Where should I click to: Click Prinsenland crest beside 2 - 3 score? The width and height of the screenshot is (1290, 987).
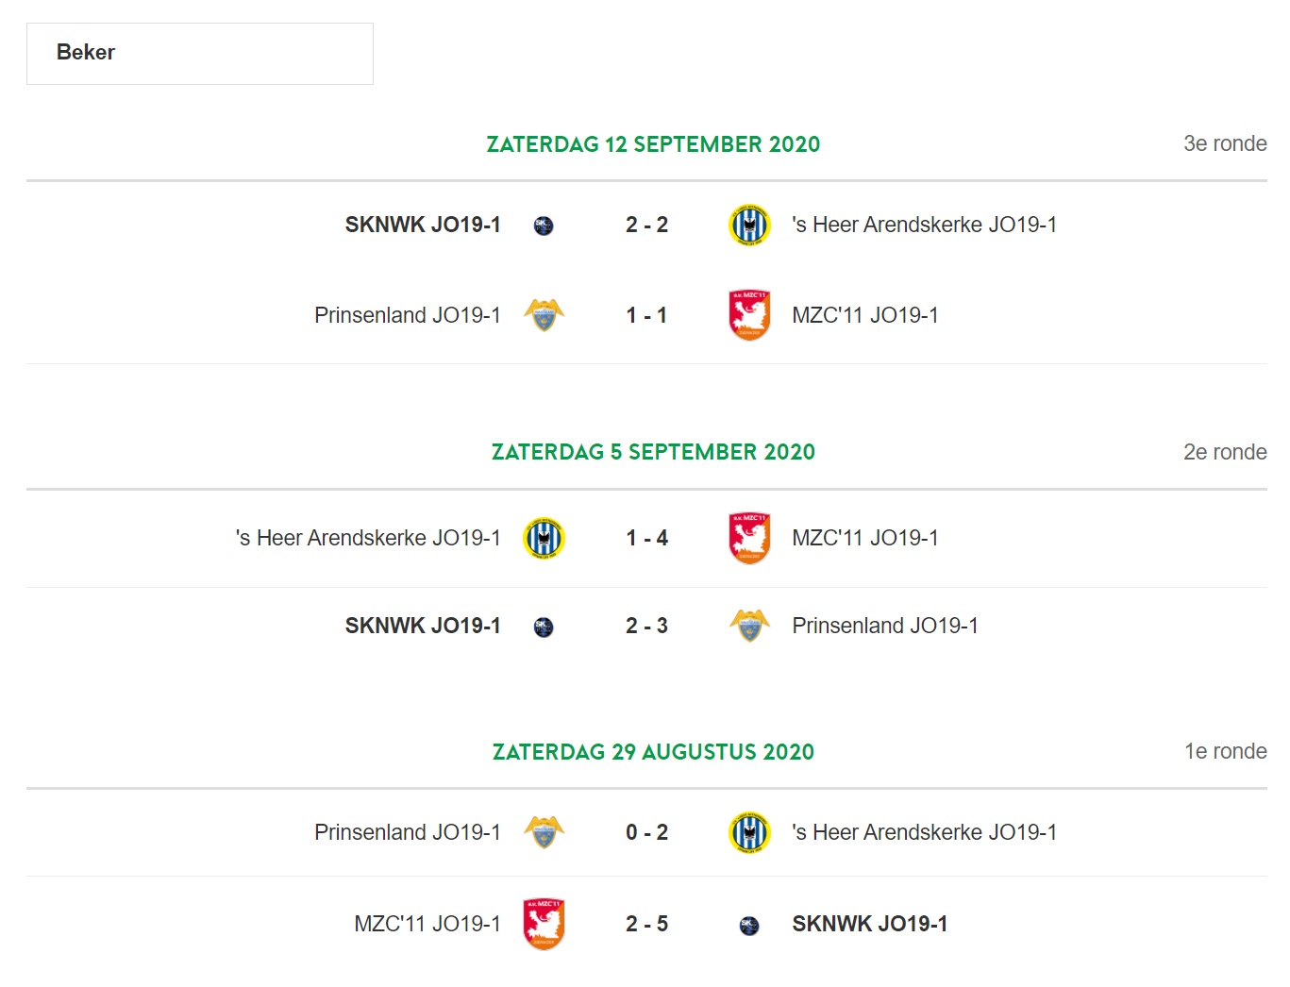[750, 626]
